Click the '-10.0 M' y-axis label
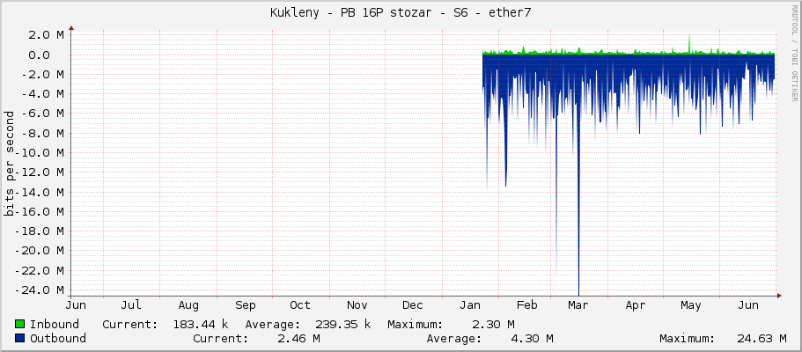802x352 pixels. [x=39, y=152]
